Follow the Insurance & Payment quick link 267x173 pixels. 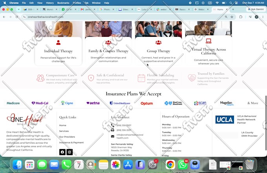[71, 142]
